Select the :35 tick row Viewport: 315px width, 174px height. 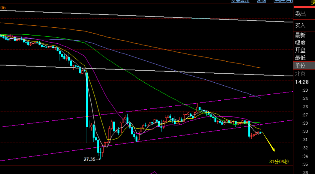pyautogui.click(x=305, y=164)
